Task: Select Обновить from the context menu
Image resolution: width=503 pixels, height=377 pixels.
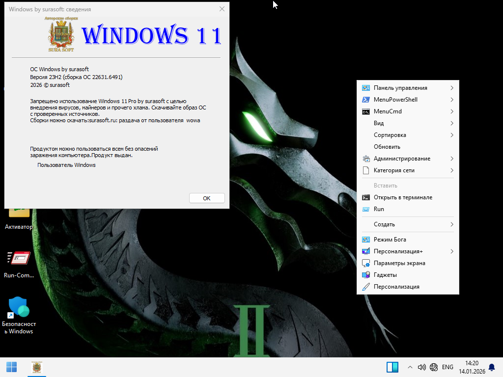Action: click(387, 147)
